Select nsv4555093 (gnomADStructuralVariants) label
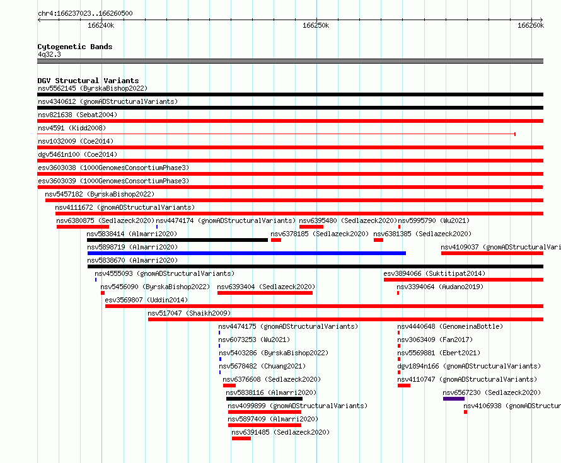 tap(165, 273)
